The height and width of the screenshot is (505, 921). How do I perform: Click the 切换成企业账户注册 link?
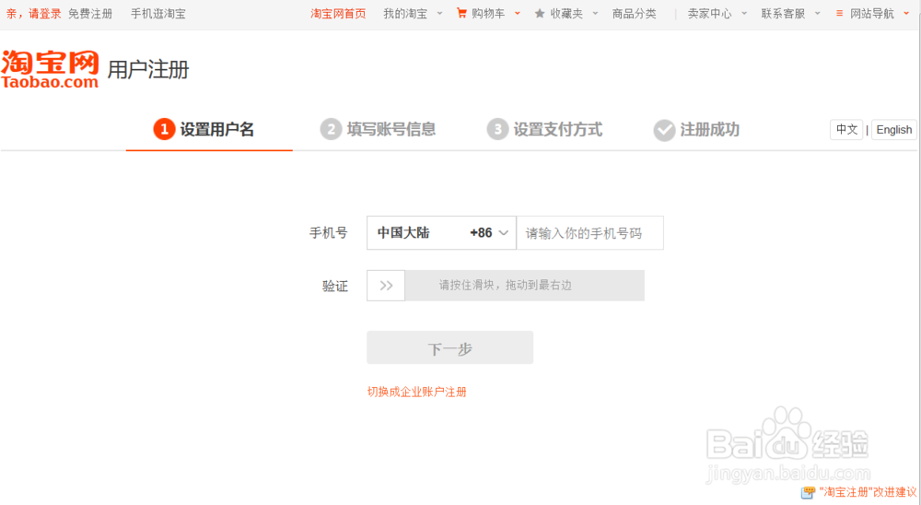pos(416,393)
